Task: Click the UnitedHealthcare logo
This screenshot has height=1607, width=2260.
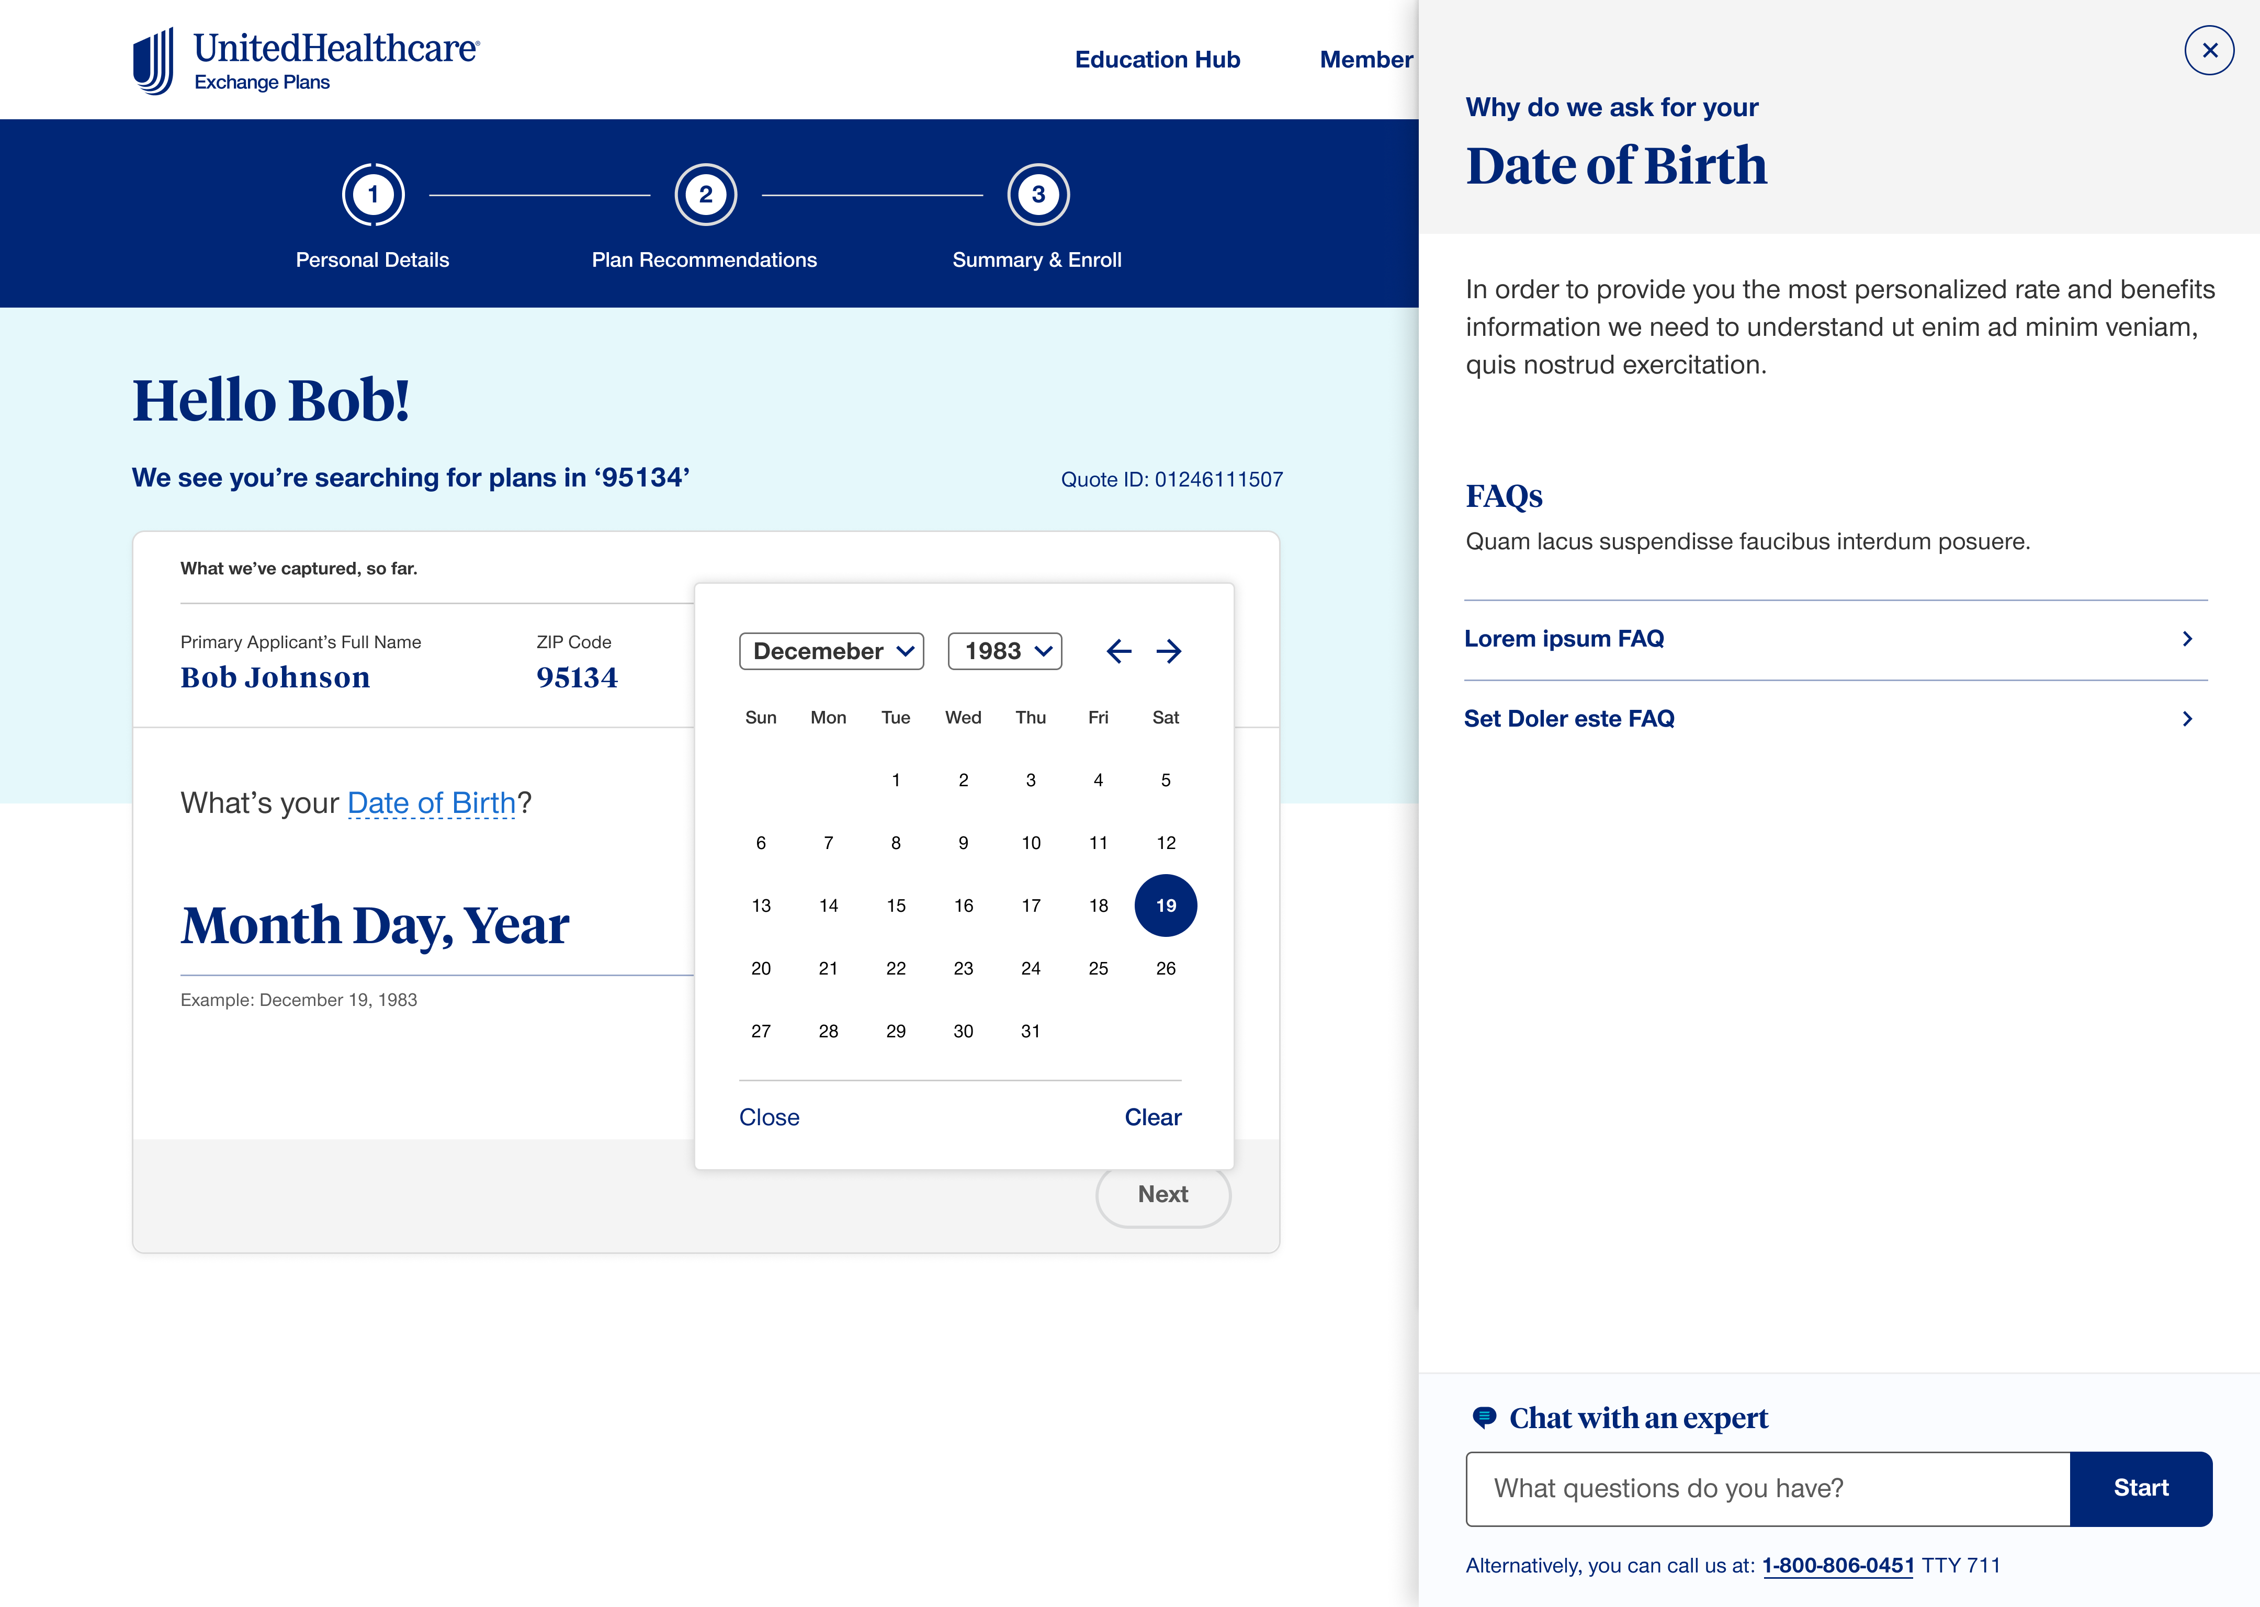Action: (x=307, y=60)
